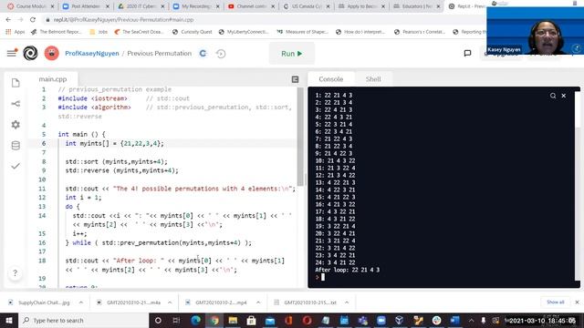This screenshot has height=328, width=584.
Task: Toggle the editor layout icon
Action: 295,79
